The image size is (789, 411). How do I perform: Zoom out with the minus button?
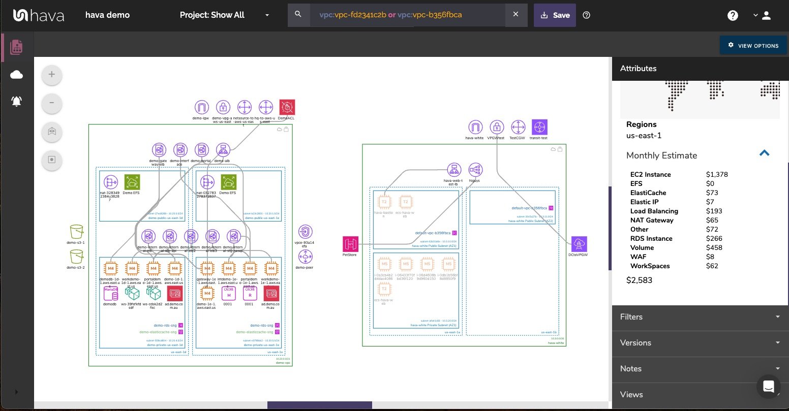[x=51, y=103]
